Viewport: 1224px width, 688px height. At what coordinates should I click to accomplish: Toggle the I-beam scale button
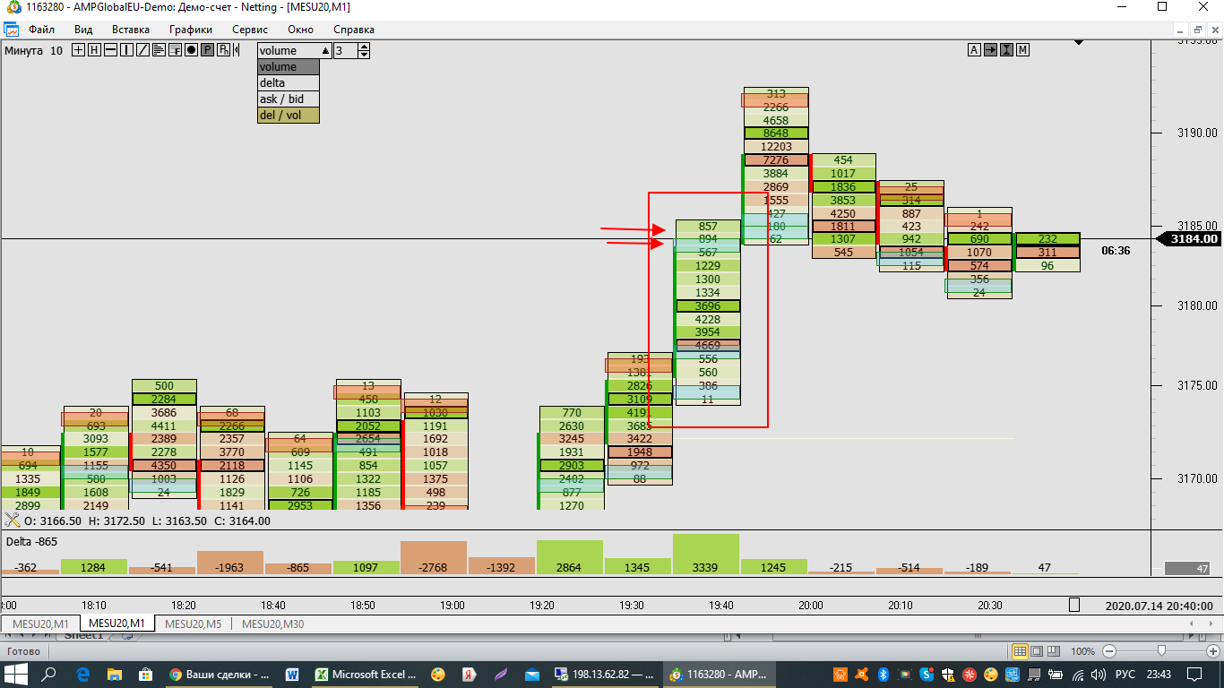click(1006, 50)
